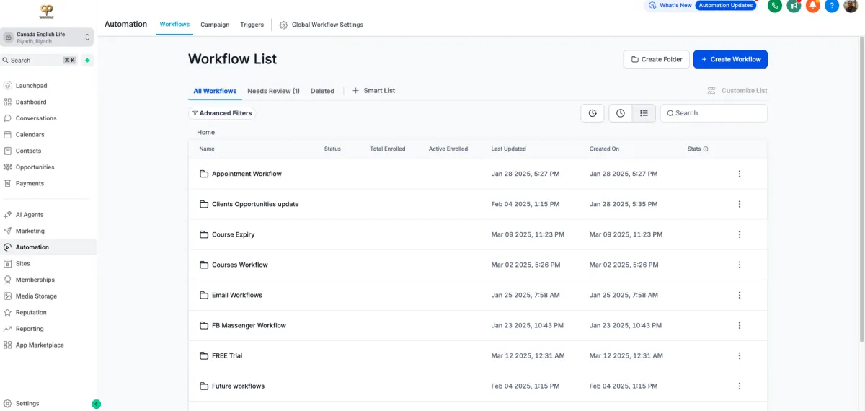Click the green lightning quick actions icon
The image size is (865, 411).
pyautogui.click(x=87, y=61)
